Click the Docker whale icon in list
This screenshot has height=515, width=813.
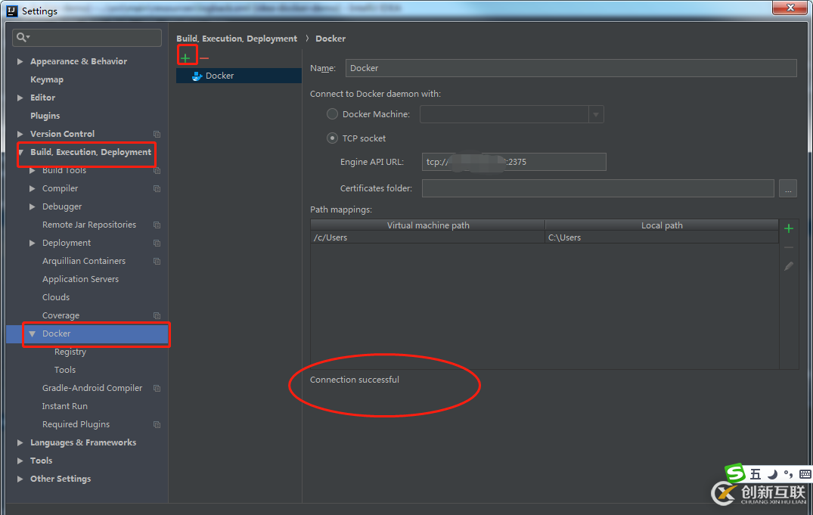click(x=197, y=76)
